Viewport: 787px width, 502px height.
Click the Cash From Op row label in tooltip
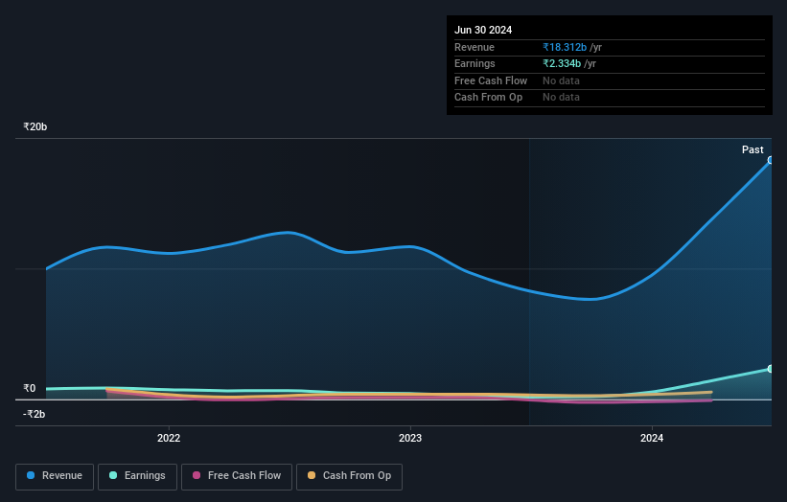pos(488,98)
